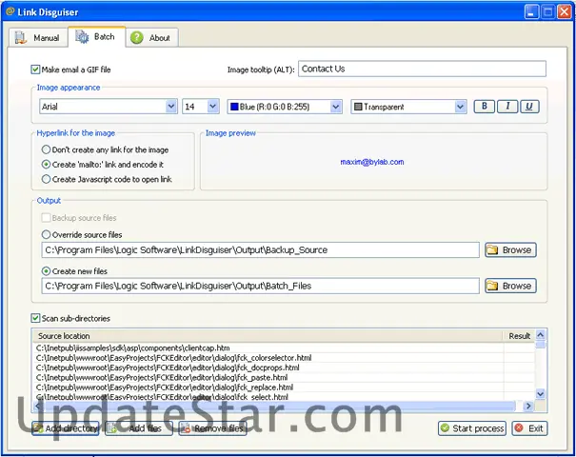576x457 pixels.
Task: Click the Add files icon
Action: pos(112,428)
